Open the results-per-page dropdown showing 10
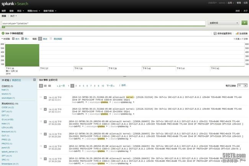Viewport: 249px width, 166px height. coord(242,85)
